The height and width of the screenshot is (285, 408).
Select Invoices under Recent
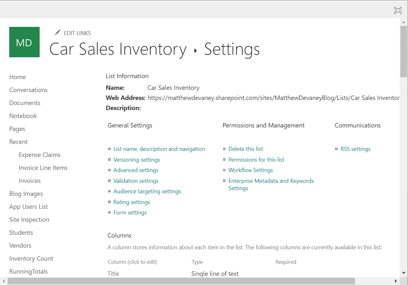tap(29, 181)
